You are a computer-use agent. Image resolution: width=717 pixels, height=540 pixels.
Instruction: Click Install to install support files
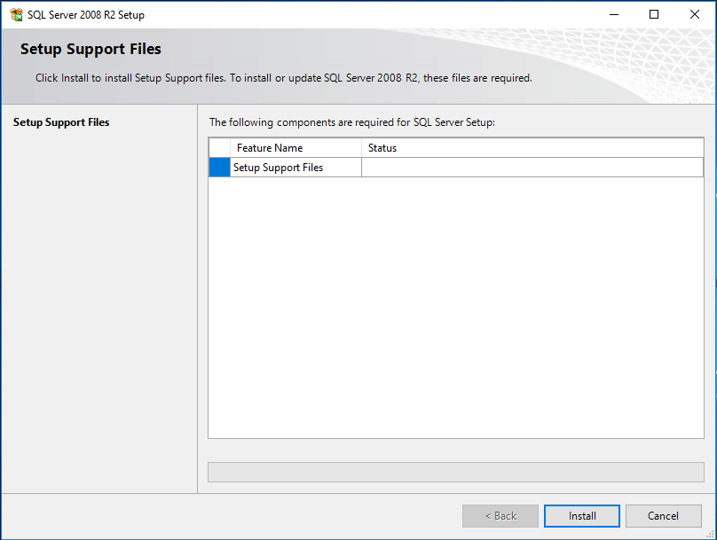click(x=582, y=516)
